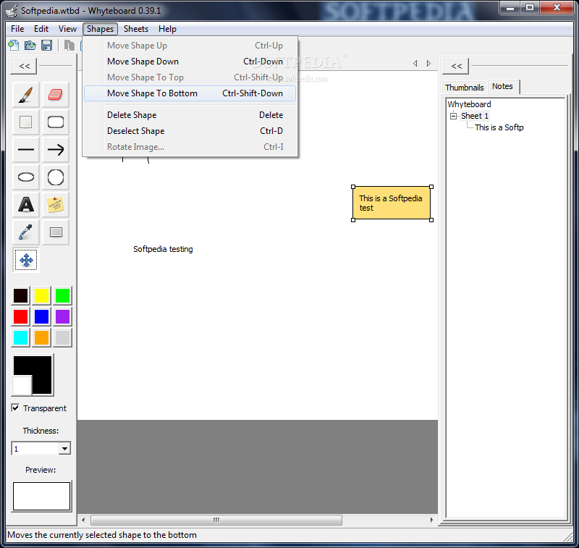Click the Save toolbar icon
The width and height of the screenshot is (579, 548).
[46, 46]
